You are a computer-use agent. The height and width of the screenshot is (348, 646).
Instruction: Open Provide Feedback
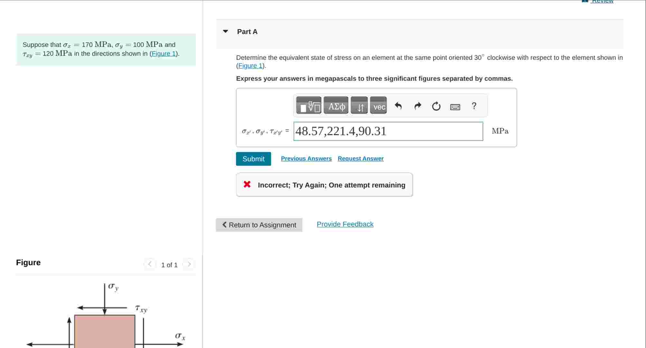tap(345, 224)
